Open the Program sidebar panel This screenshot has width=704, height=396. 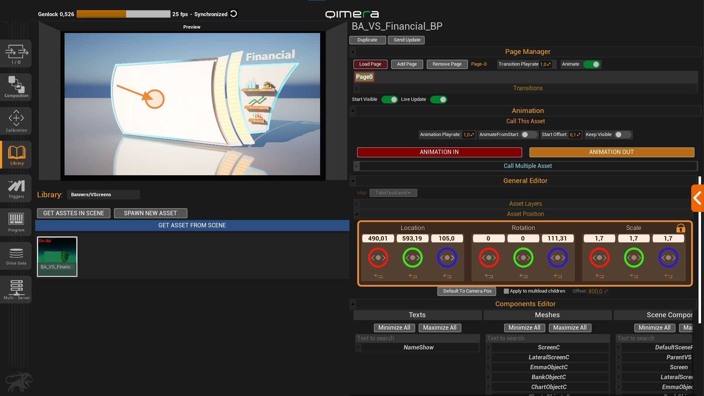(x=16, y=222)
